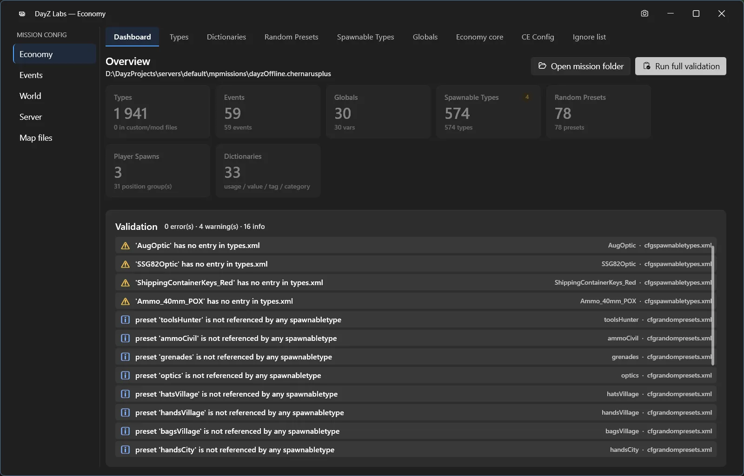744x476 pixels.
Task: Click info icon beside 'toolsHunter' preset message
Action: 125,320
